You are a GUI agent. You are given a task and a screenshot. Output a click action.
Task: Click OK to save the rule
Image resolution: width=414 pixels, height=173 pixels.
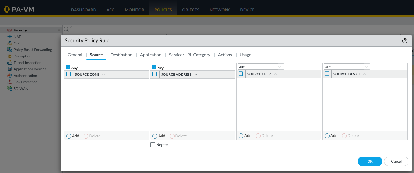(x=370, y=161)
